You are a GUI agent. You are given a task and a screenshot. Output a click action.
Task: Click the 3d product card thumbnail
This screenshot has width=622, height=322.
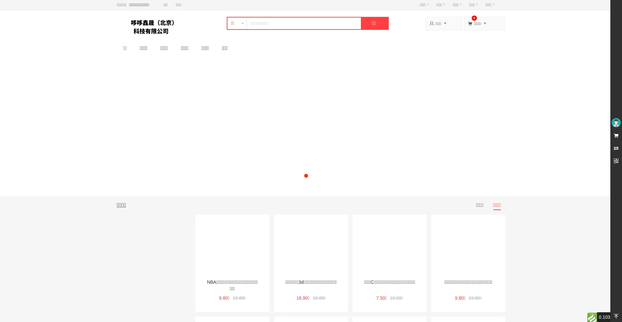tap(311, 247)
